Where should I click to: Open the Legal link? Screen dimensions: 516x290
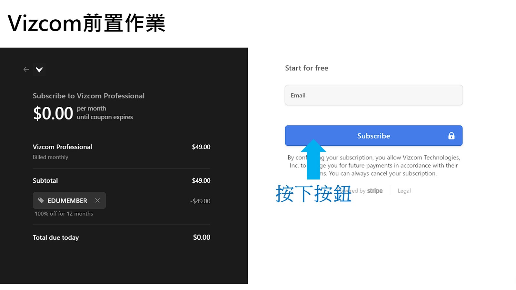(x=404, y=191)
